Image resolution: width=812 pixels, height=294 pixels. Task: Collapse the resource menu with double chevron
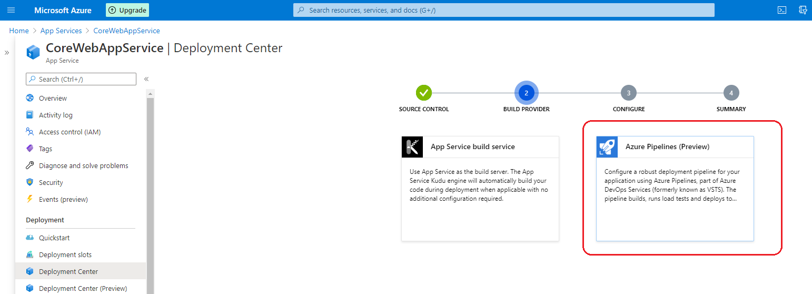tap(146, 79)
